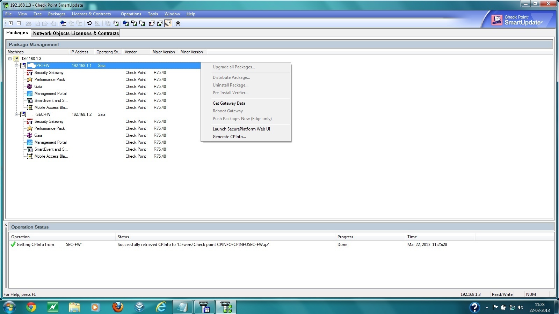Click the Major Version column header
This screenshot has height=314, width=559.
[x=165, y=52]
